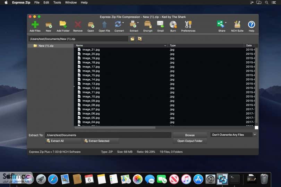The width and height of the screenshot is (281, 187).
Task: Open the Window menu
Action: 71,2
